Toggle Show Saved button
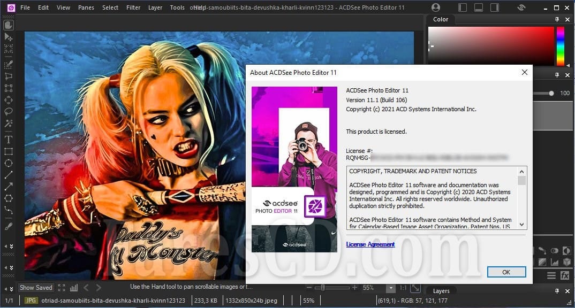575x308 pixels. [x=36, y=288]
